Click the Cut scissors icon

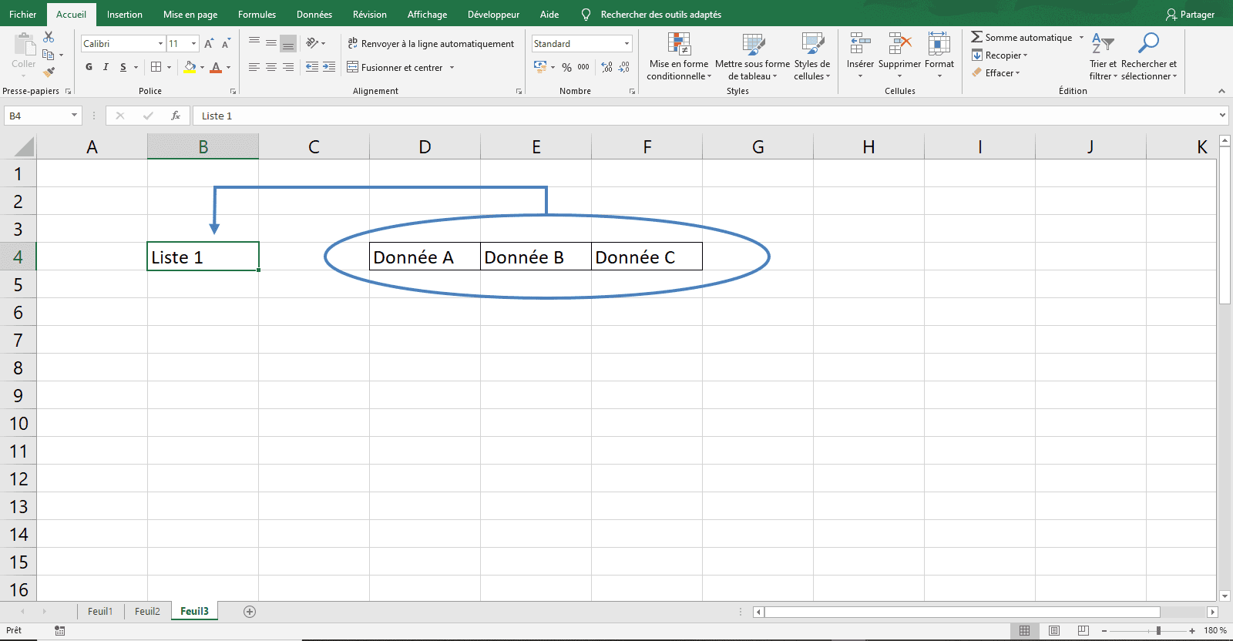49,37
